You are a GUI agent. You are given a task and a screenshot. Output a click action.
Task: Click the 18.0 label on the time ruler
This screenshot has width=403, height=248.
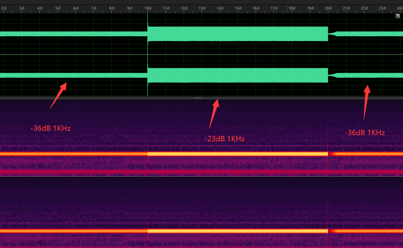coord(292,8)
